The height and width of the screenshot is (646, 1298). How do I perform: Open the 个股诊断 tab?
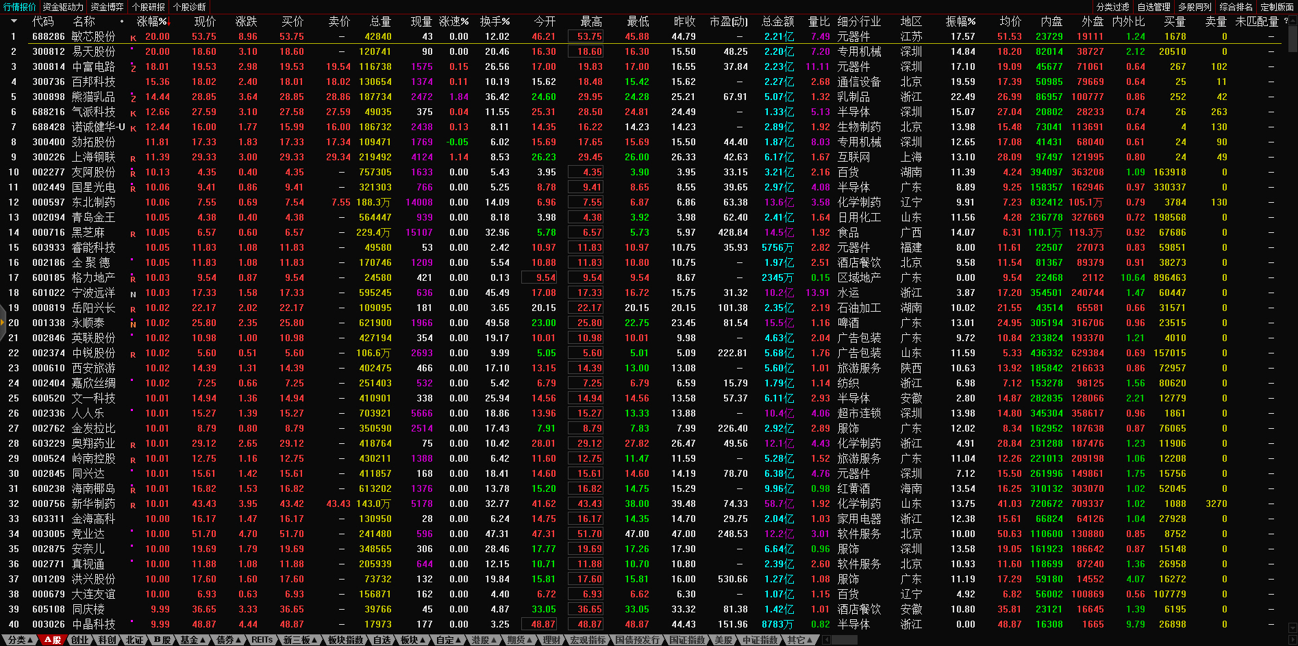pos(190,7)
